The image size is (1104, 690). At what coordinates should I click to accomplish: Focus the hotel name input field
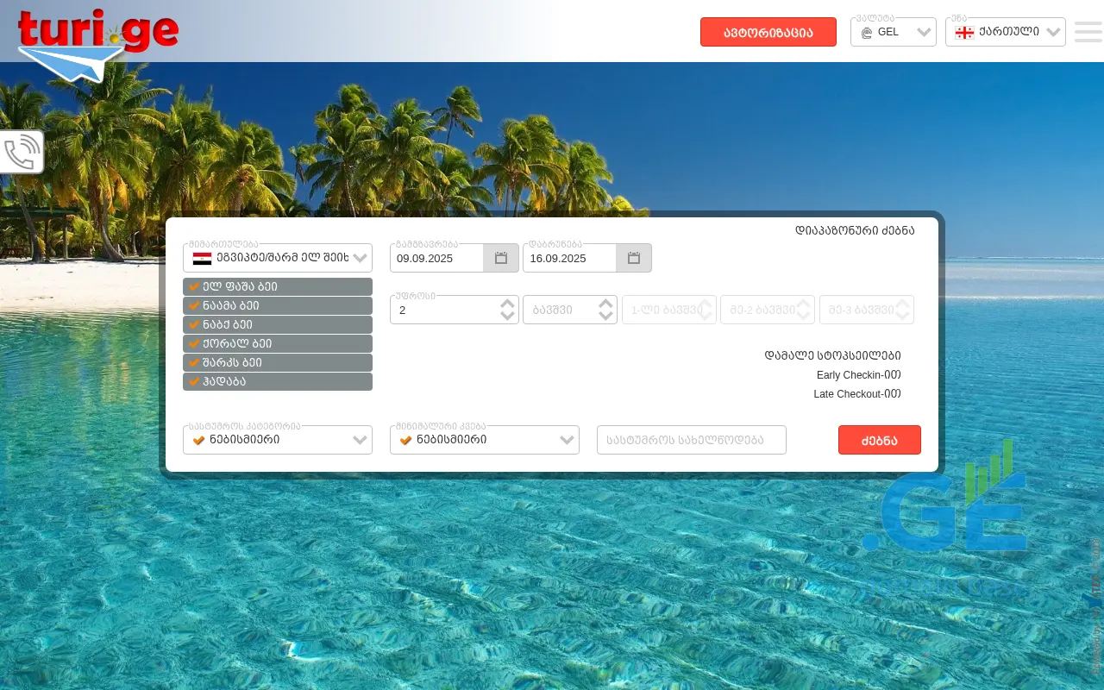pyautogui.click(x=691, y=440)
